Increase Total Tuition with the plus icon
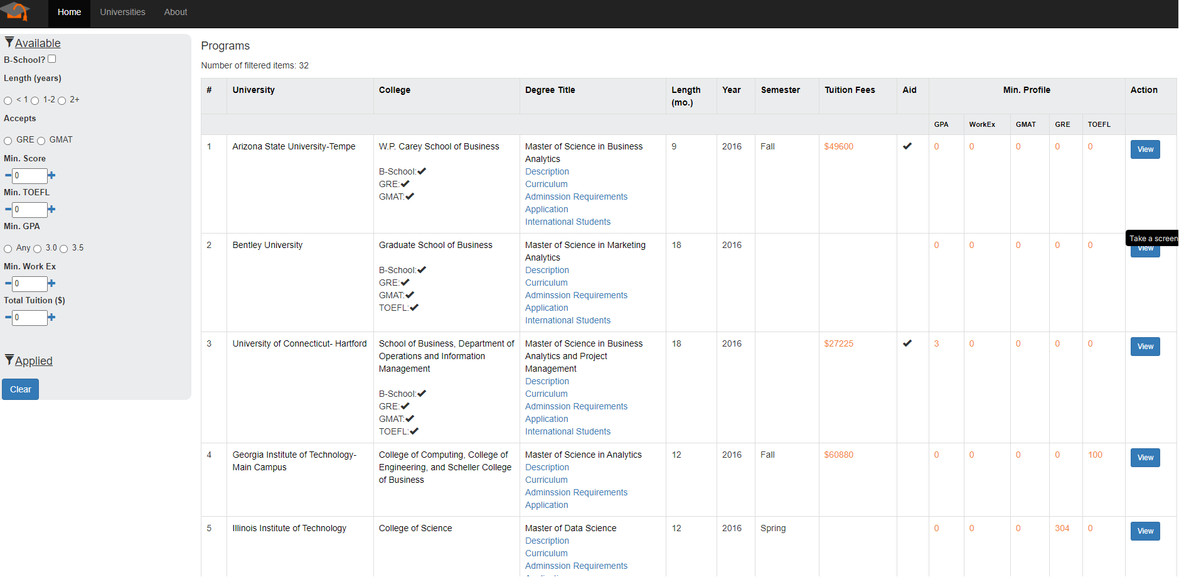The width and height of the screenshot is (1179, 577). tap(52, 317)
